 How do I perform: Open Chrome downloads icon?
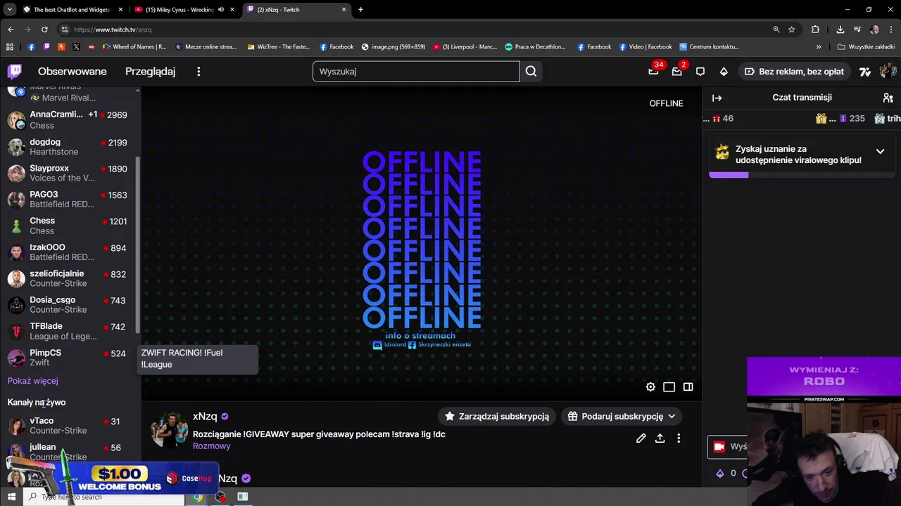(840, 30)
